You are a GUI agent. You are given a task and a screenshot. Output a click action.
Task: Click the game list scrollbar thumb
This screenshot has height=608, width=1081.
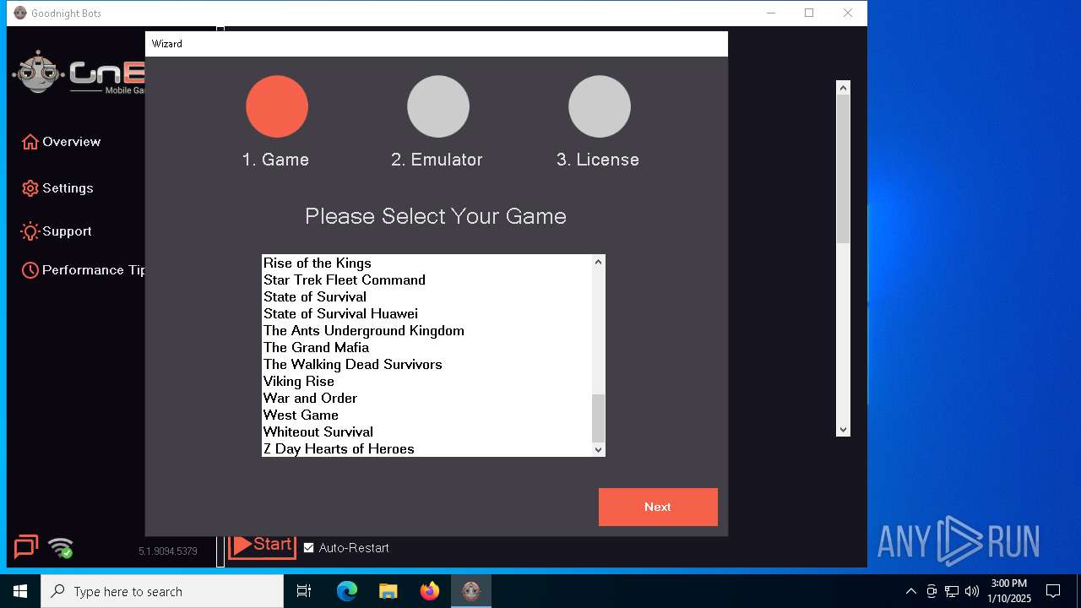598,418
